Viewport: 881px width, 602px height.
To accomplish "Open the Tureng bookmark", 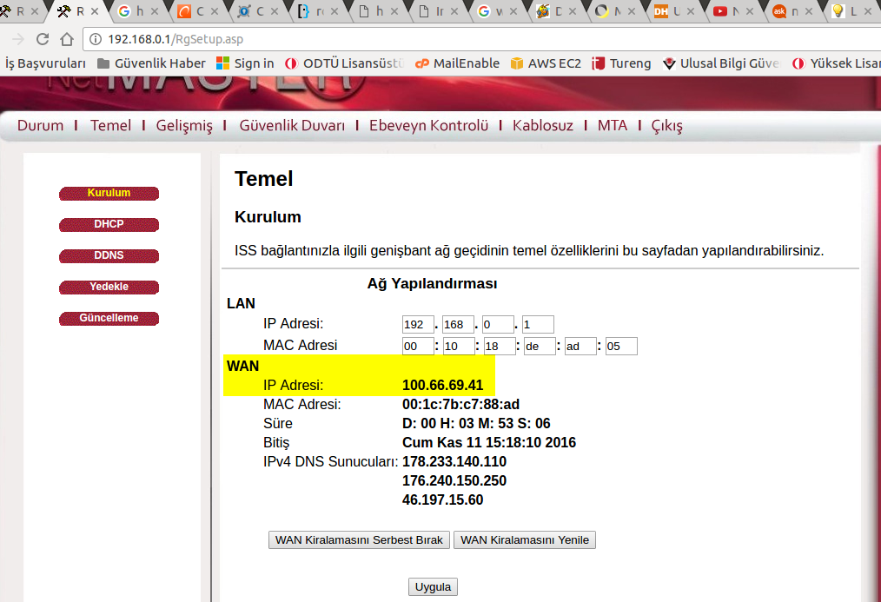I will click(x=621, y=63).
